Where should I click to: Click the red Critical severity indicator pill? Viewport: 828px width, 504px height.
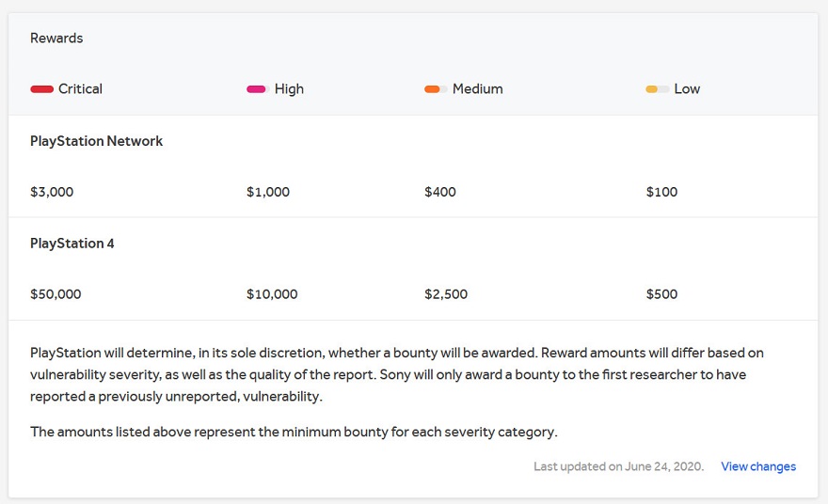pyautogui.click(x=41, y=89)
